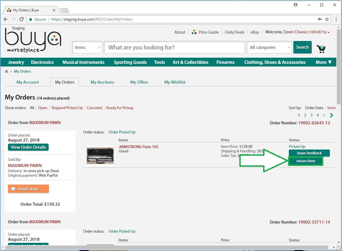Open the My Auctions tab
Screen dimensions: 342x251
click(102, 82)
